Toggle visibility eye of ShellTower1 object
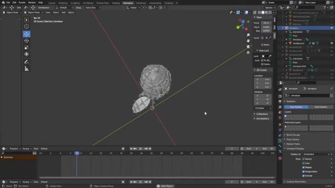 331,43
